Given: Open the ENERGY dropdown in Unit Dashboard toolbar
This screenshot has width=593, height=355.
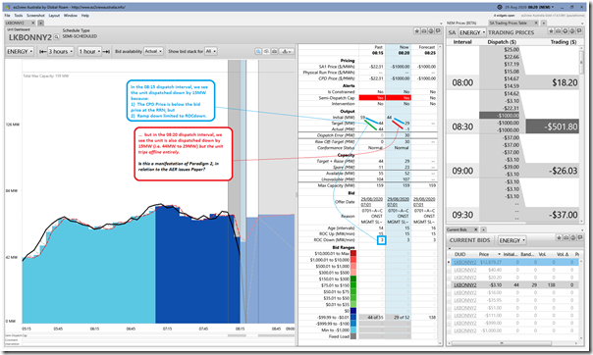Looking at the screenshot, I should pos(20,51).
